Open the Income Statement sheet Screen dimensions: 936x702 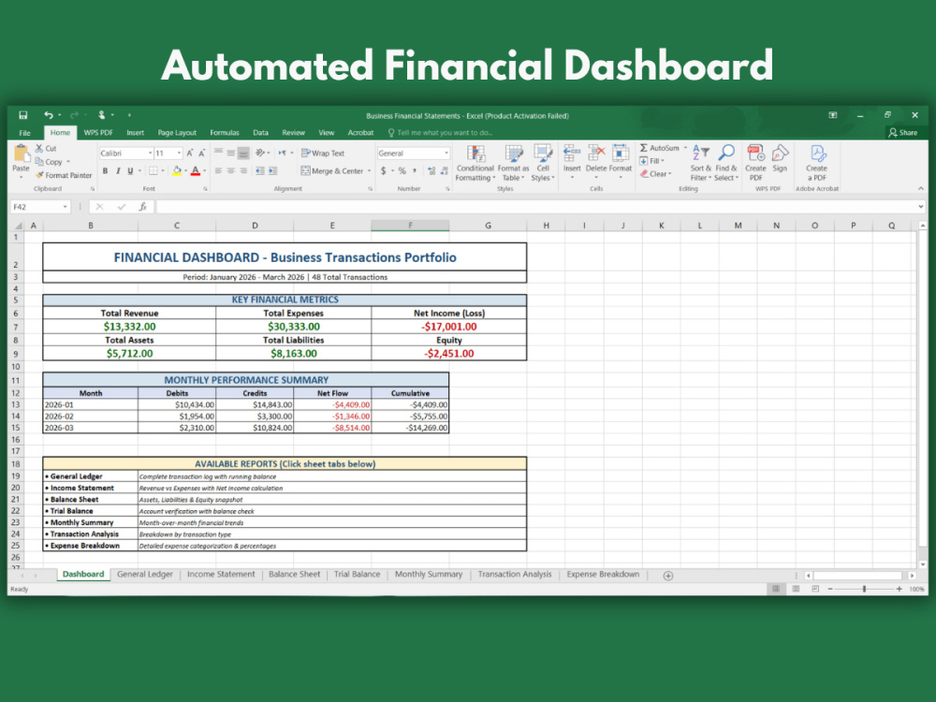(x=221, y=575)
